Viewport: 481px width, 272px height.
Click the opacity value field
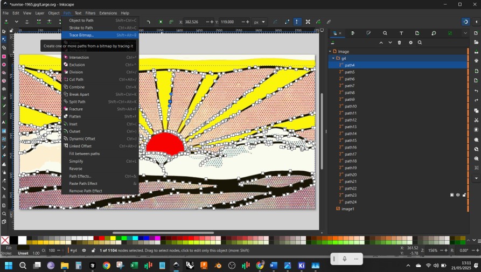(x=52, y=250)
